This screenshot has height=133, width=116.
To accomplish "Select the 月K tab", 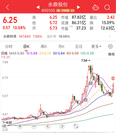I will pyautogui.click(x=61, y=47).
